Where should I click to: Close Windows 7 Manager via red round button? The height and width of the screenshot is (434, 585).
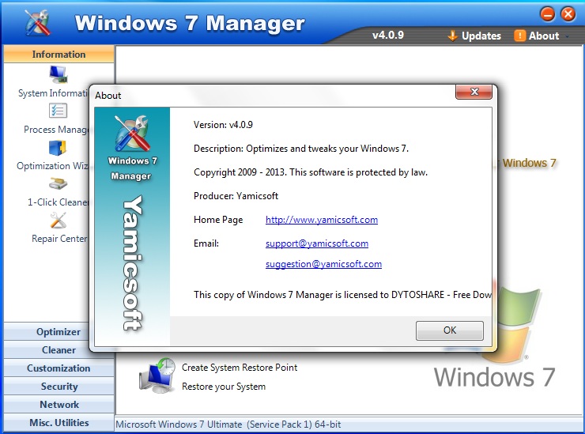click(x=568, y=14)
